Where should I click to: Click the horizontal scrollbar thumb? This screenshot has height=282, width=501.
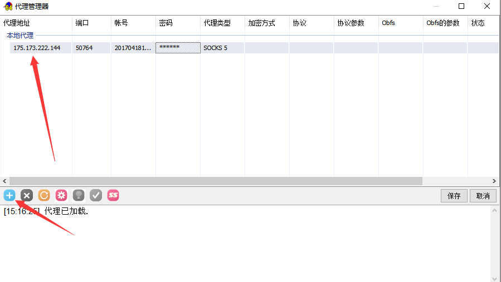(x=216, y=181)
